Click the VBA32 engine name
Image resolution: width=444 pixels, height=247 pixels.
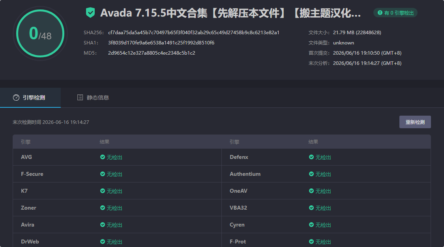tap(238, 208)
